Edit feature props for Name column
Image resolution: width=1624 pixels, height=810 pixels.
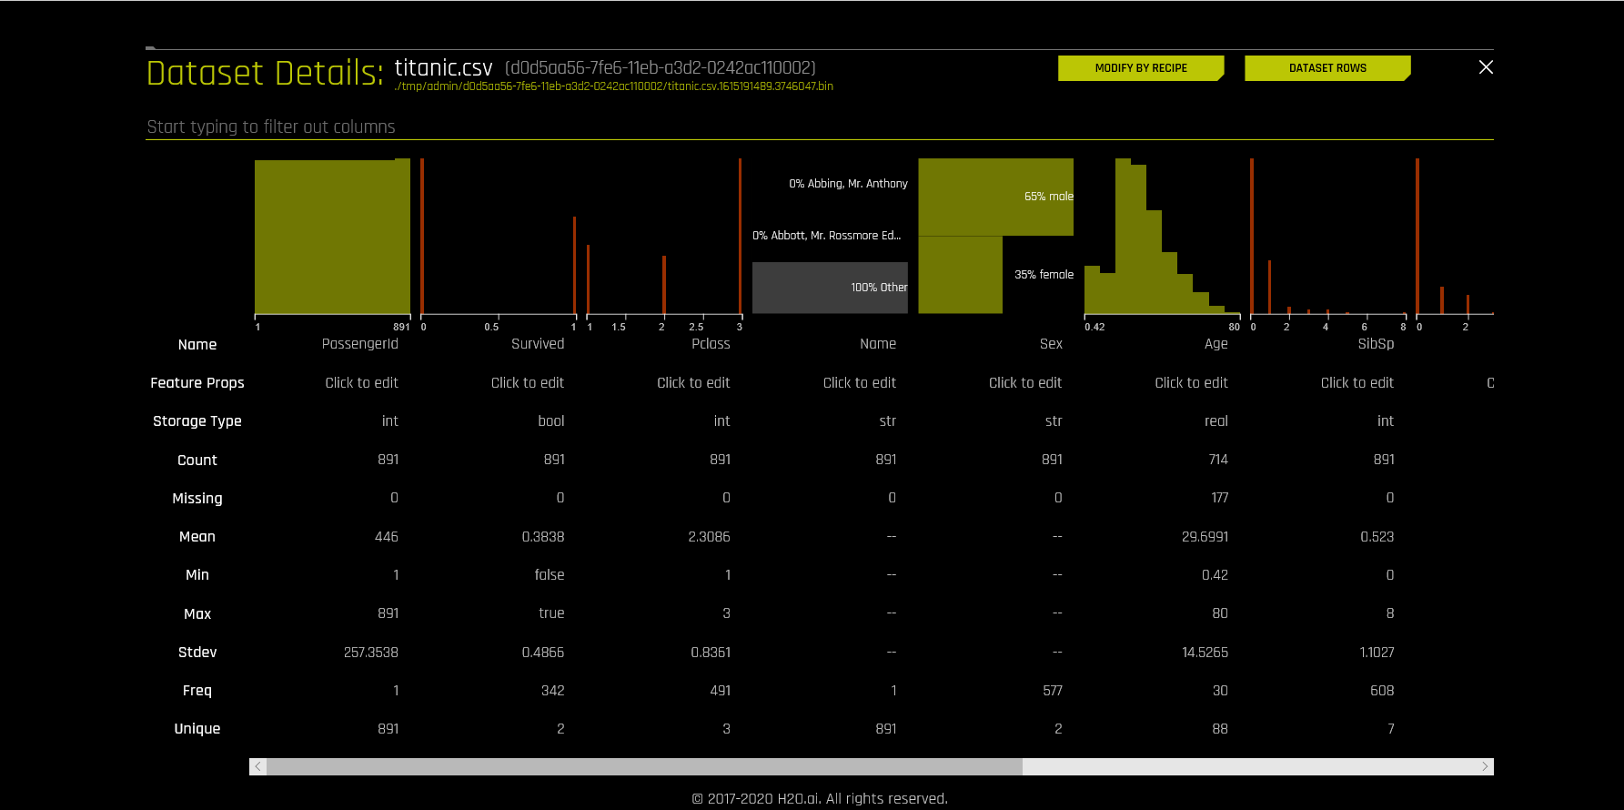click(x=860, y=383)
